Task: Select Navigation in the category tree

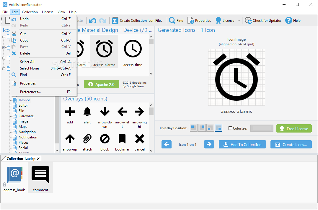Action: click(27, 132)
